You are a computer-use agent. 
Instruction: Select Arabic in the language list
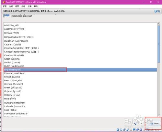(80, 25)
